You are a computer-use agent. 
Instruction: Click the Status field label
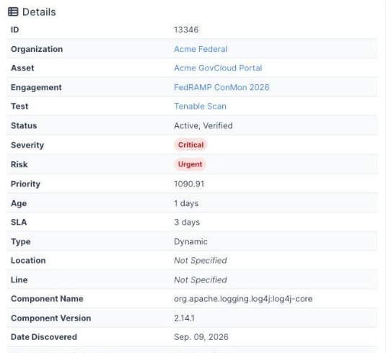click(24, 125)
